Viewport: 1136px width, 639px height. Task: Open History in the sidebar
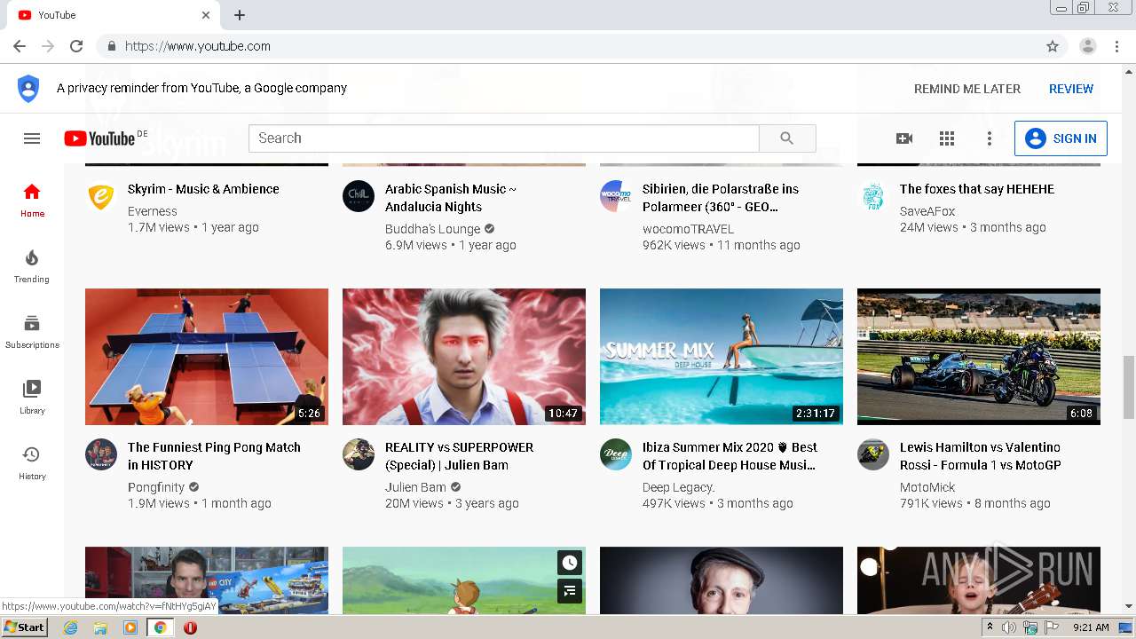tap(32, 463)
